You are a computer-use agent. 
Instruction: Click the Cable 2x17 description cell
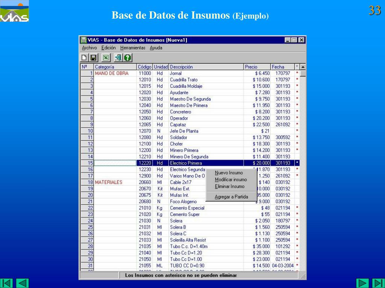(187, 182)
